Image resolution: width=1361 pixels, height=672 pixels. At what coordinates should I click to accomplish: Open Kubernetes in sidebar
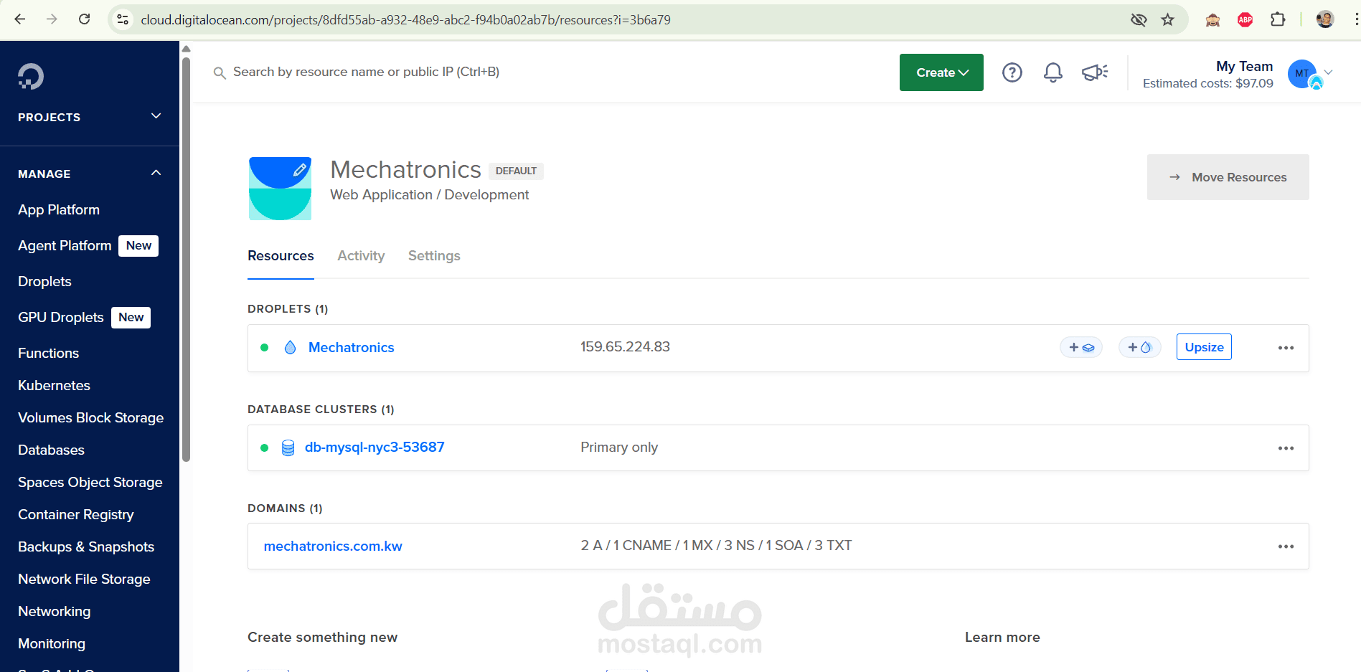click(54, 386)
